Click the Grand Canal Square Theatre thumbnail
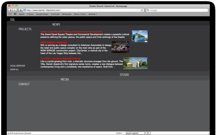The height and width of the screenshot is (135, 216). [x=140, y=36]
